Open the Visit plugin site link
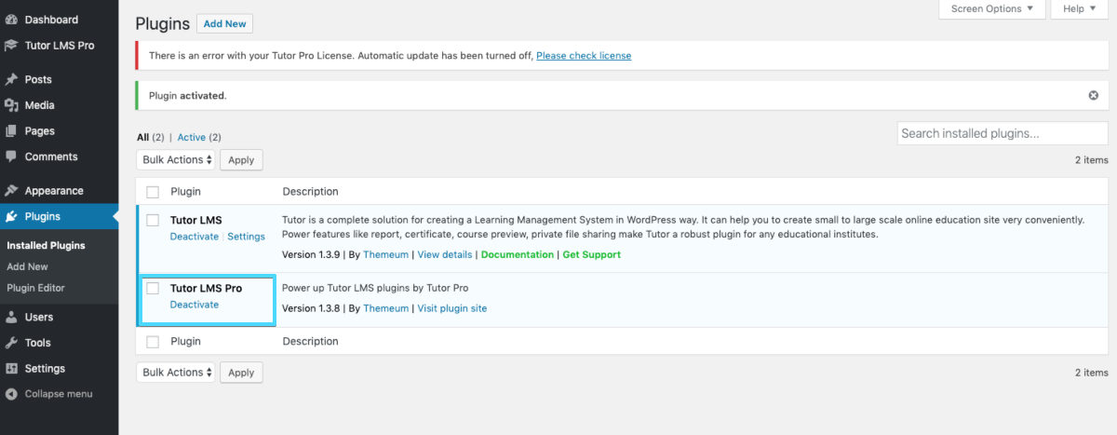The width and height of the screenshot is (1117, 435). (x=452, y=308)
